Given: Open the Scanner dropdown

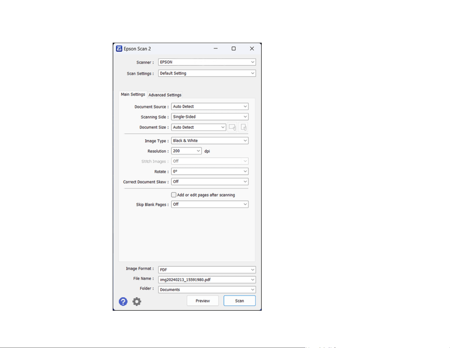Looking at the screenshot, I should 207,62.
